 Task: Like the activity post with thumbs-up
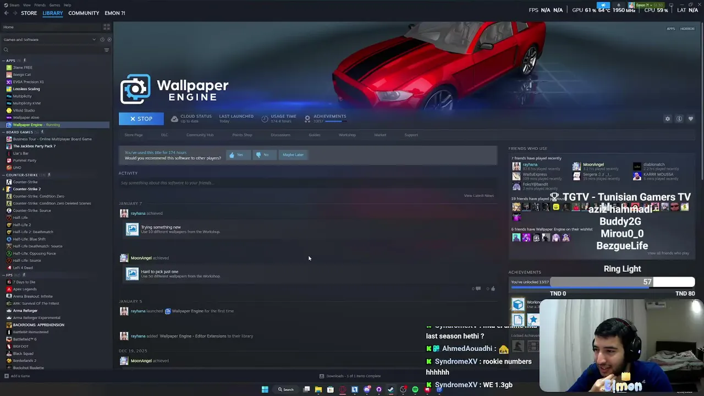point(493,289)
